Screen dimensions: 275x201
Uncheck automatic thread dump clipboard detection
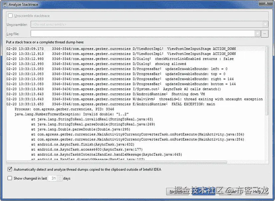pos(10,170)
